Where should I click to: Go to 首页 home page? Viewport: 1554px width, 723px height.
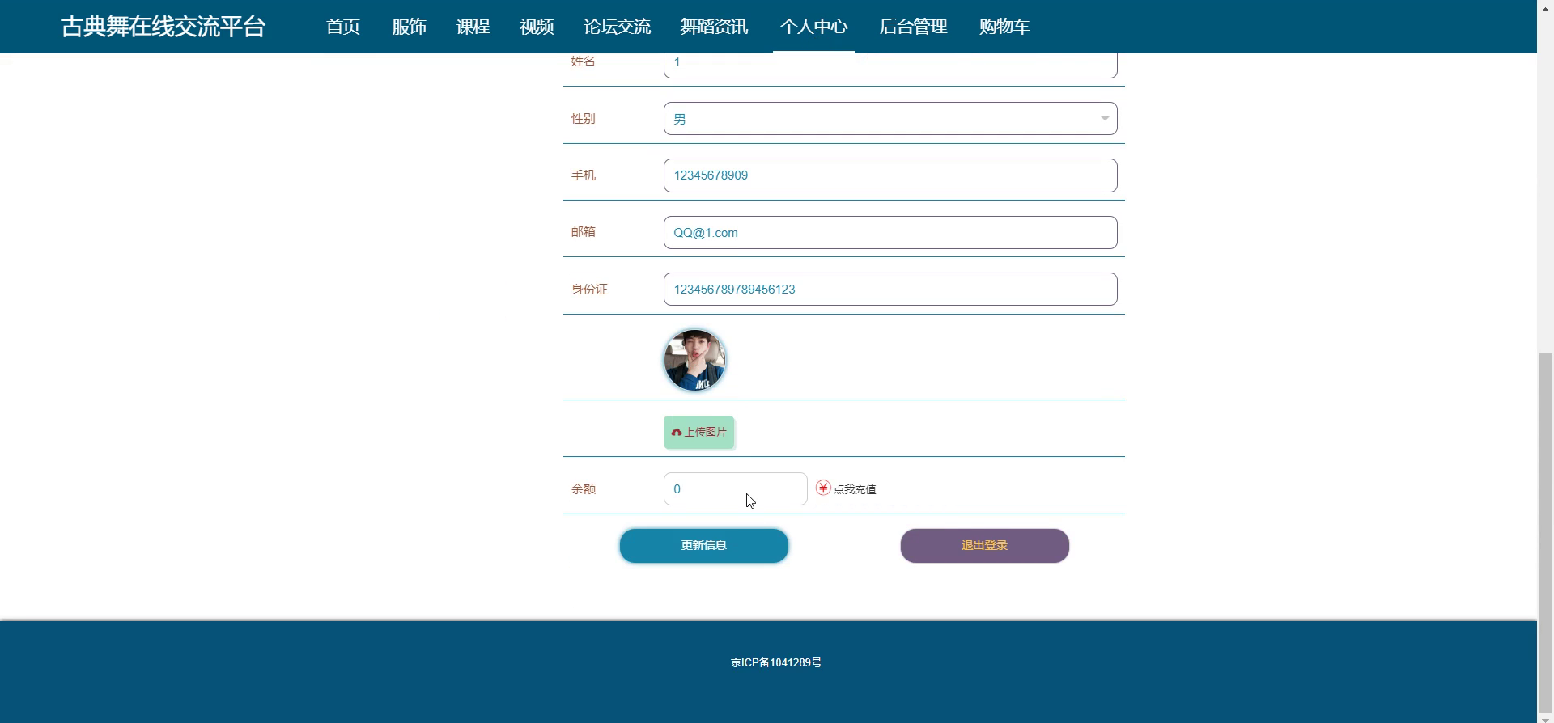point(343,27)
